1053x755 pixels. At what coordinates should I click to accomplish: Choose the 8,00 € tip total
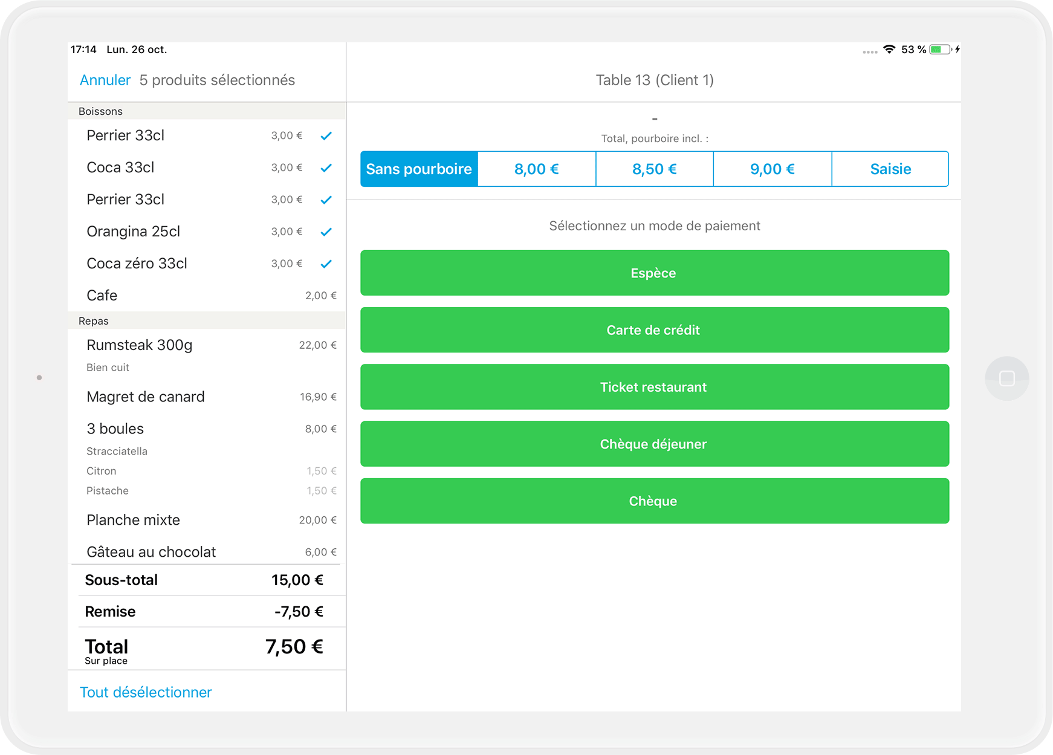pos(537,169)
